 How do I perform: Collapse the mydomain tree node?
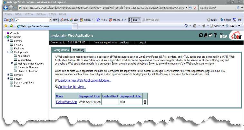tap(5, 37)
